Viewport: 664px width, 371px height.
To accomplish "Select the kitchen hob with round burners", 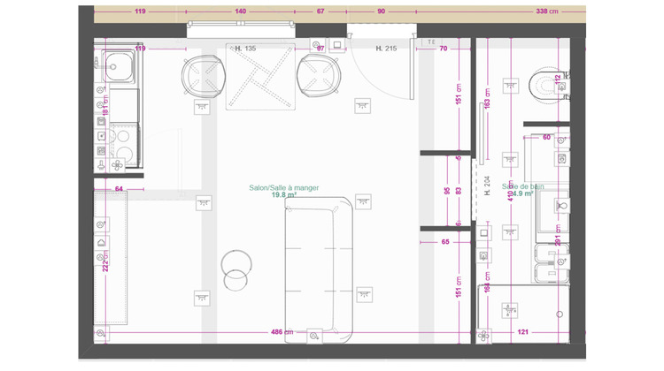I will tap(123, 144).
